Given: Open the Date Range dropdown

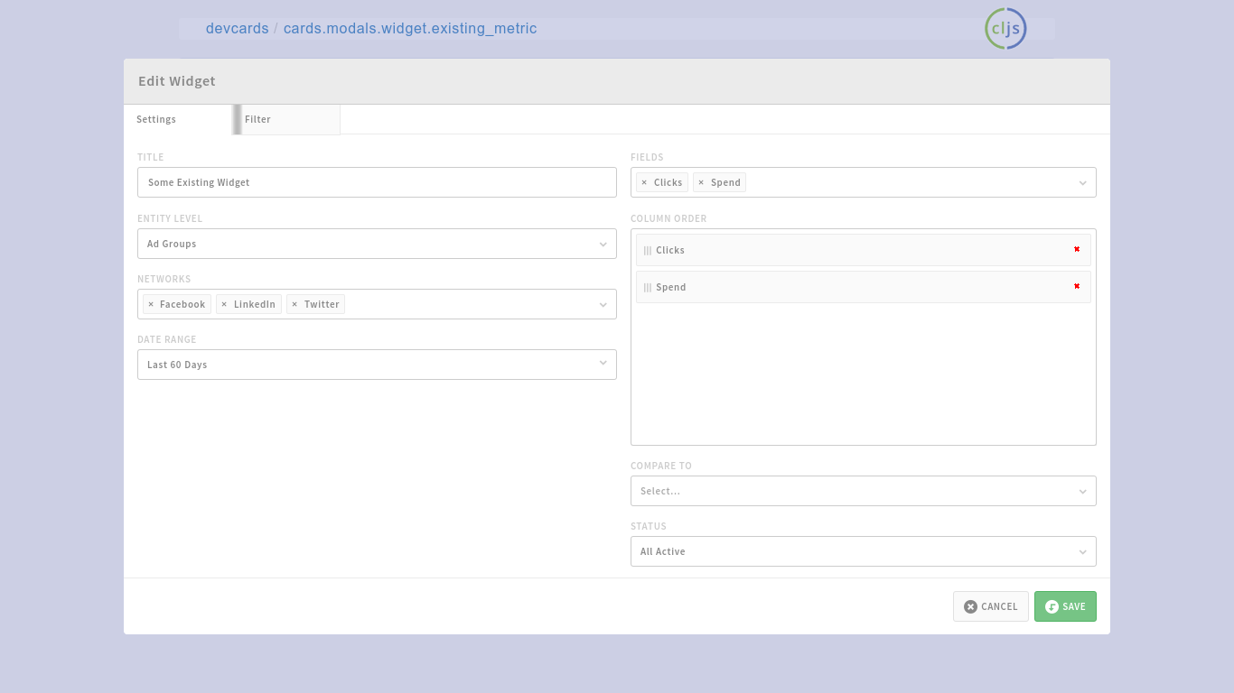Looking at the screenshot, I should pyautogui.click(x=377, y=365).
